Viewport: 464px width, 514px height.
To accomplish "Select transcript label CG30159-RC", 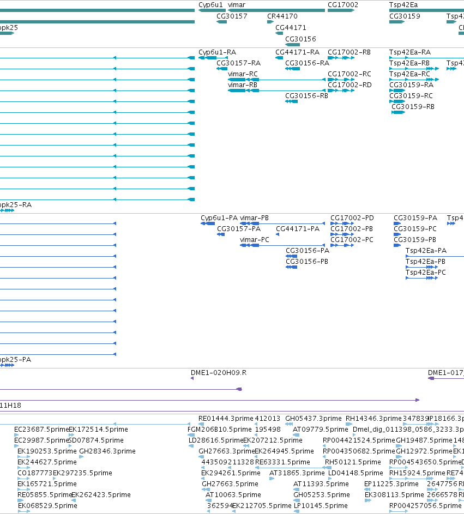I will click(x=411, y=96).
